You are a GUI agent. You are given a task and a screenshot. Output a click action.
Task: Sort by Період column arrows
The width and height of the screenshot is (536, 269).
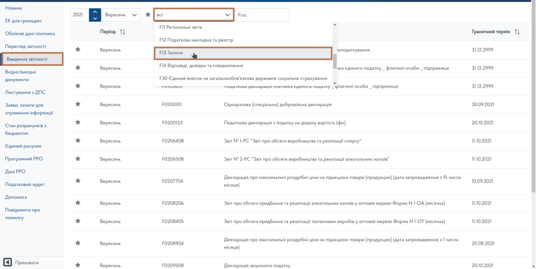(x=122, y=32)
